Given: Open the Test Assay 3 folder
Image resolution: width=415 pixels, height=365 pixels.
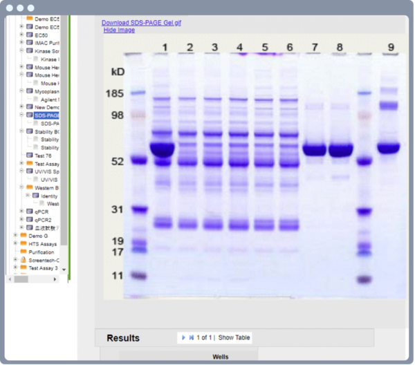Looking at the screenshot, I should pyautogui.click(x=23, y=268).
